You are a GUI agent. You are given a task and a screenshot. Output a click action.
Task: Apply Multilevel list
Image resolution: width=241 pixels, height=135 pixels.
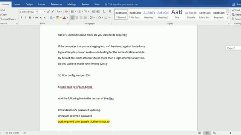click(x=85, y=12)
